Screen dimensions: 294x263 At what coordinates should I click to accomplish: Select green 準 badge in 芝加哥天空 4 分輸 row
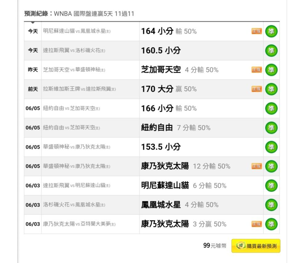click(271, 70)
